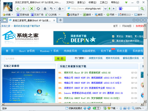The image size is (148, 111).
Task: Open the QQ玫瑰 bookmark
Action: tap(51, 15)
